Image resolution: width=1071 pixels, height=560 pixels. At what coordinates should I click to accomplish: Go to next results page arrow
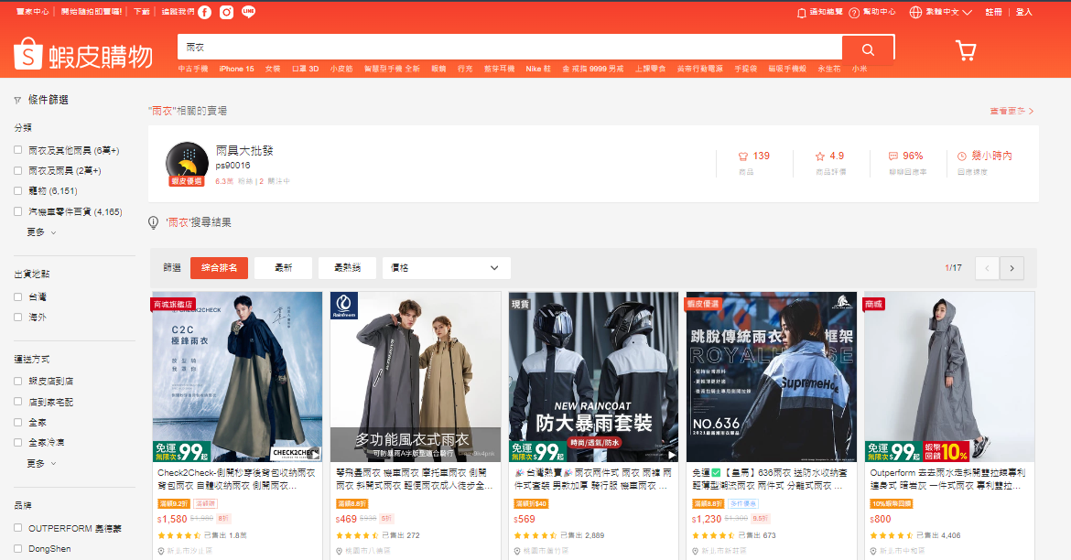click(1011, 268)
